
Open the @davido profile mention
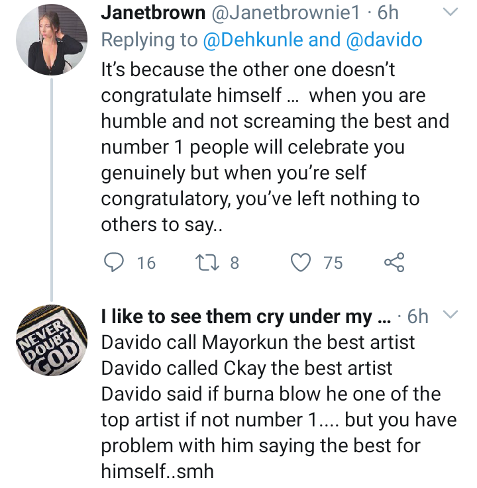point(384,40)
